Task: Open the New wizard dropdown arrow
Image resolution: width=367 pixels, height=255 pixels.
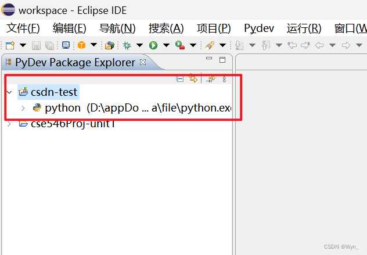Action: [x=23, y=45]
